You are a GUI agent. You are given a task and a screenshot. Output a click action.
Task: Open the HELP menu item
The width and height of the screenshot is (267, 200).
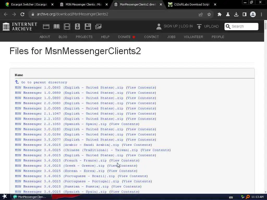105,37
